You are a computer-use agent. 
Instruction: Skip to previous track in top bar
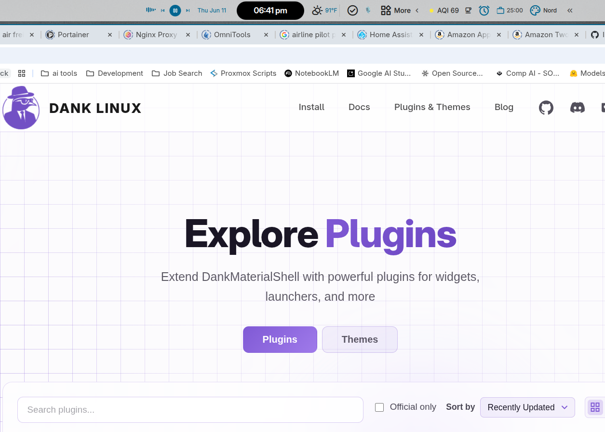[x=163, y=10]
